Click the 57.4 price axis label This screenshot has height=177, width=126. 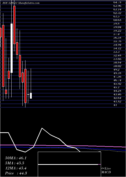click(x=116, y=34)
